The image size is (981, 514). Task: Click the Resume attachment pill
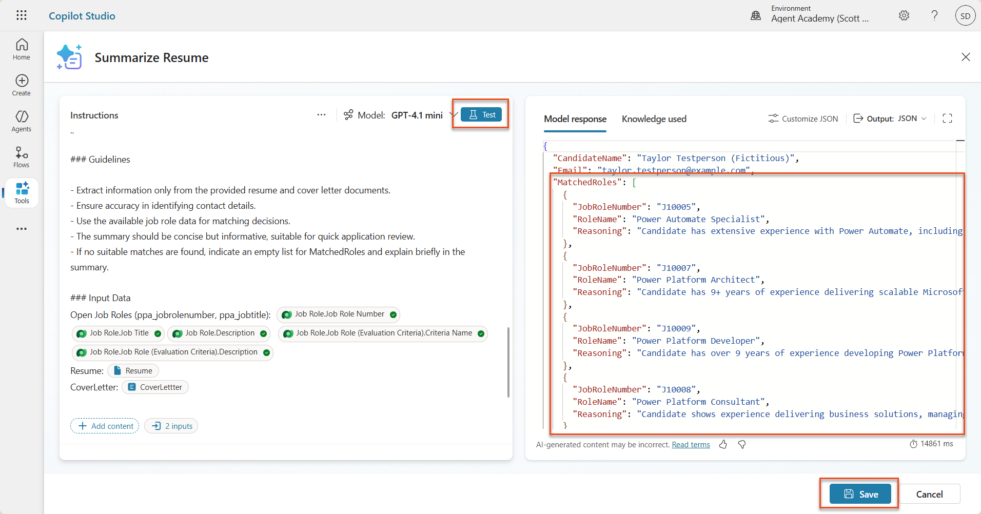pyautogui.click(x=132, y=370)
